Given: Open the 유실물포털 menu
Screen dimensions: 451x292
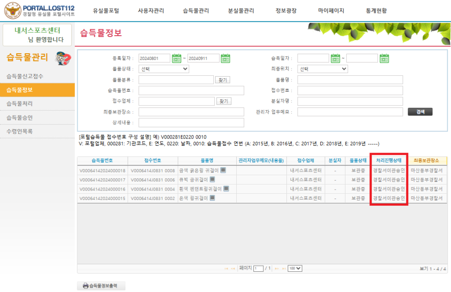Looking at the screenshot, I should [x=106, y=11].
